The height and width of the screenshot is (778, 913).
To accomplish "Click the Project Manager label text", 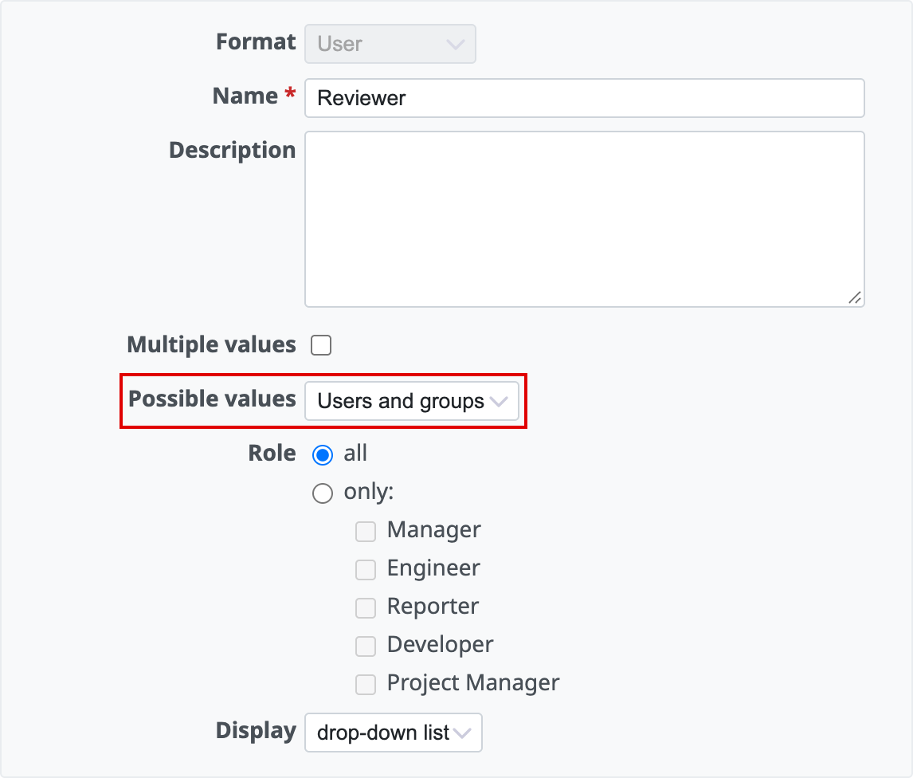I will [x=472, y=683].
